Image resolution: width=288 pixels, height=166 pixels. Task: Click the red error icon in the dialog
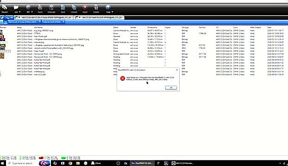pos(123,78)
